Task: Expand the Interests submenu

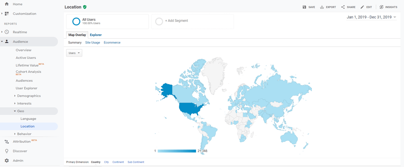Action: click(x=15, y=104)
